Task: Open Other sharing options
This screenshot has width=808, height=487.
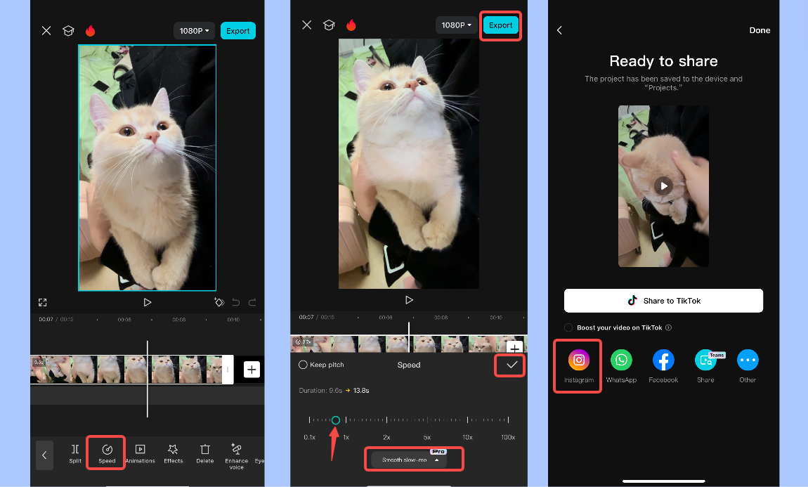Action: pyautogui.click(x=748, y=366)
